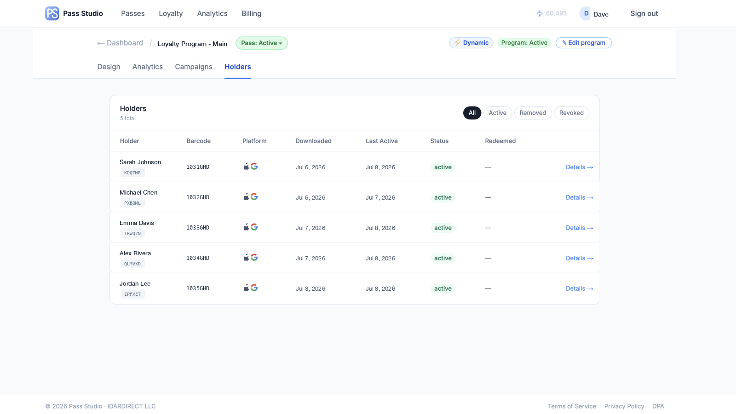The width and height of the screenshot is (736, 414).
Task: Open Details for Emma Davis
Action: tap(580, 228)
